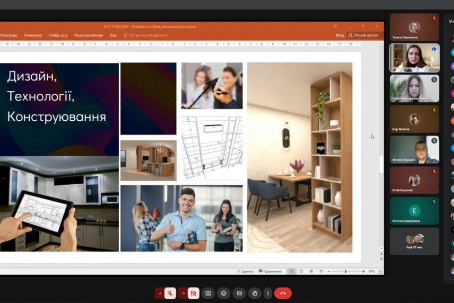Select the Вид ribbon tab
This screenshot has height=303, width=454.
113,36
